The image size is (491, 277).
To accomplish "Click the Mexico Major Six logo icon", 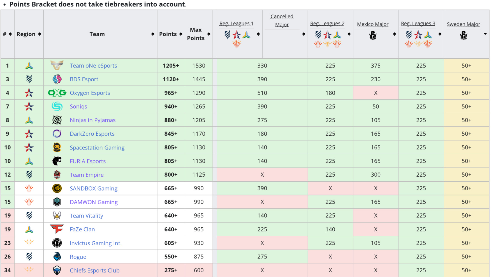I will pyautogui.click(x=372, y=36).
